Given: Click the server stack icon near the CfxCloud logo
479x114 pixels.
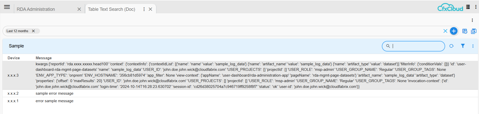Looking at the screenshot, I should click(468, 7).
